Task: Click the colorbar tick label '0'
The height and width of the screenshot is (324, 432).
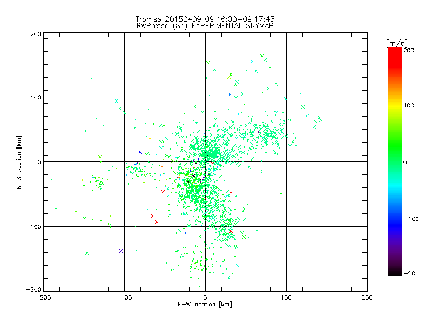Action: point(405,162)
